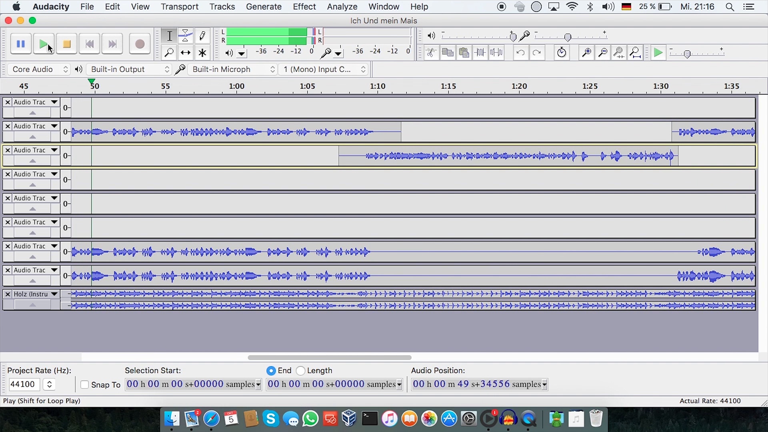
Task: Select the Length radio button
Action: click(x=300, y=371)
